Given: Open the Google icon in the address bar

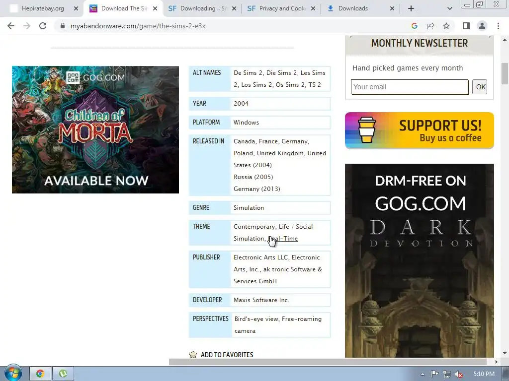Looking at the screenshot, I should (x=414, y=26).
